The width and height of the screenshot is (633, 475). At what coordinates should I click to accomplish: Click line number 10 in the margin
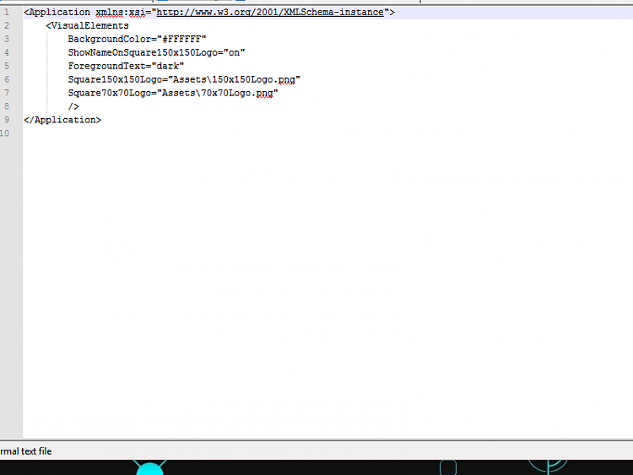(4, 133)
